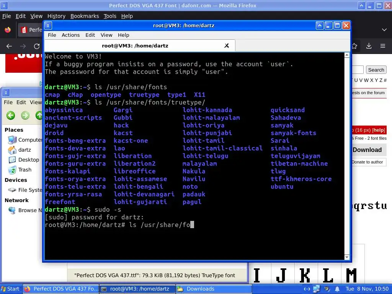
Task: Open the Firefox hamburger application menu
Action: (383, 46)
